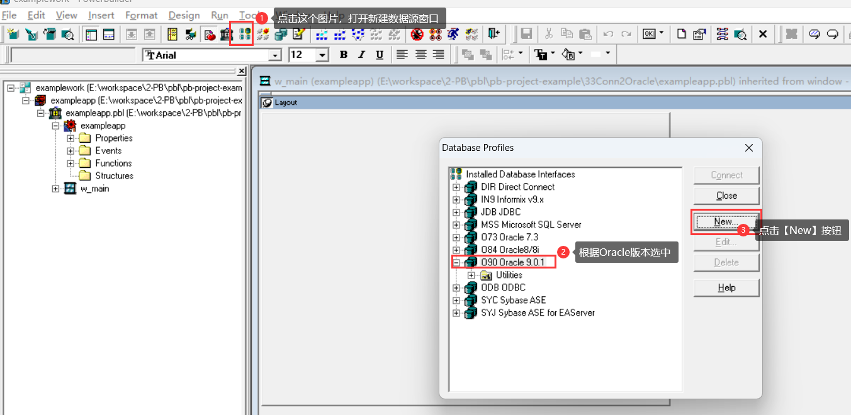Click Full Build Workspace icon
Screen dimensions: 851x415
[339, 34]
